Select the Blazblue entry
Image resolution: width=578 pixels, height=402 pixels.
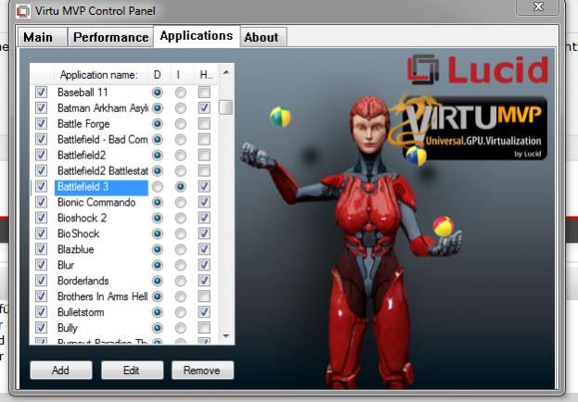76,249
